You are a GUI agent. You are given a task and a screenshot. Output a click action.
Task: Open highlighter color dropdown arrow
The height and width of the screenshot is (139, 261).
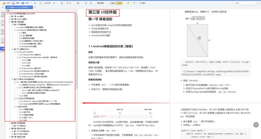click(x=130, y=3)
